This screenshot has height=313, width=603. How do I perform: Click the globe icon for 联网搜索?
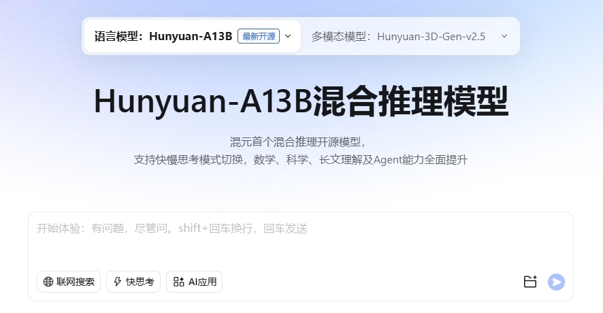point(48,282)
